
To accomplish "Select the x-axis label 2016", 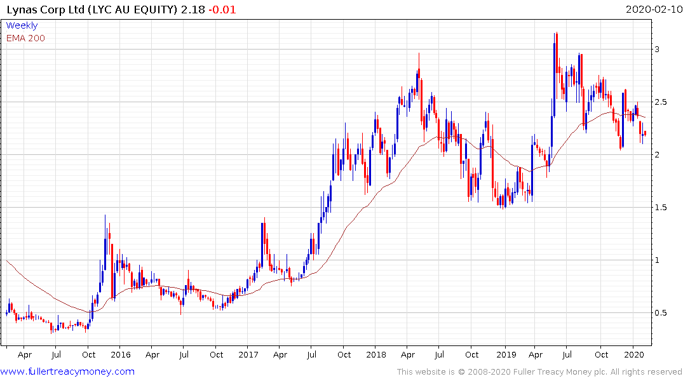I will [x=121, y=354].
